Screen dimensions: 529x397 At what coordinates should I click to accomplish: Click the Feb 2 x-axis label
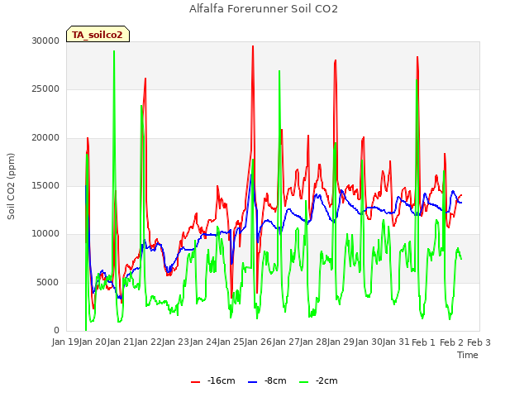coord(451,342)
